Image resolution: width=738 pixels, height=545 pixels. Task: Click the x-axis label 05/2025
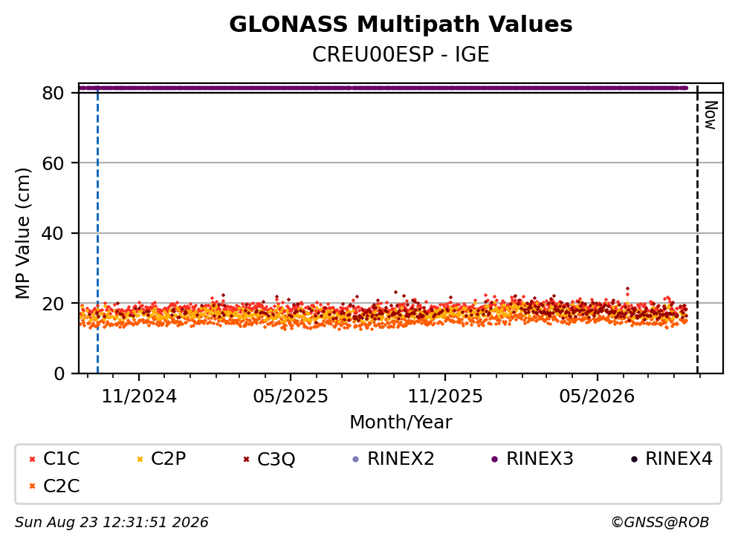[291, 396]
